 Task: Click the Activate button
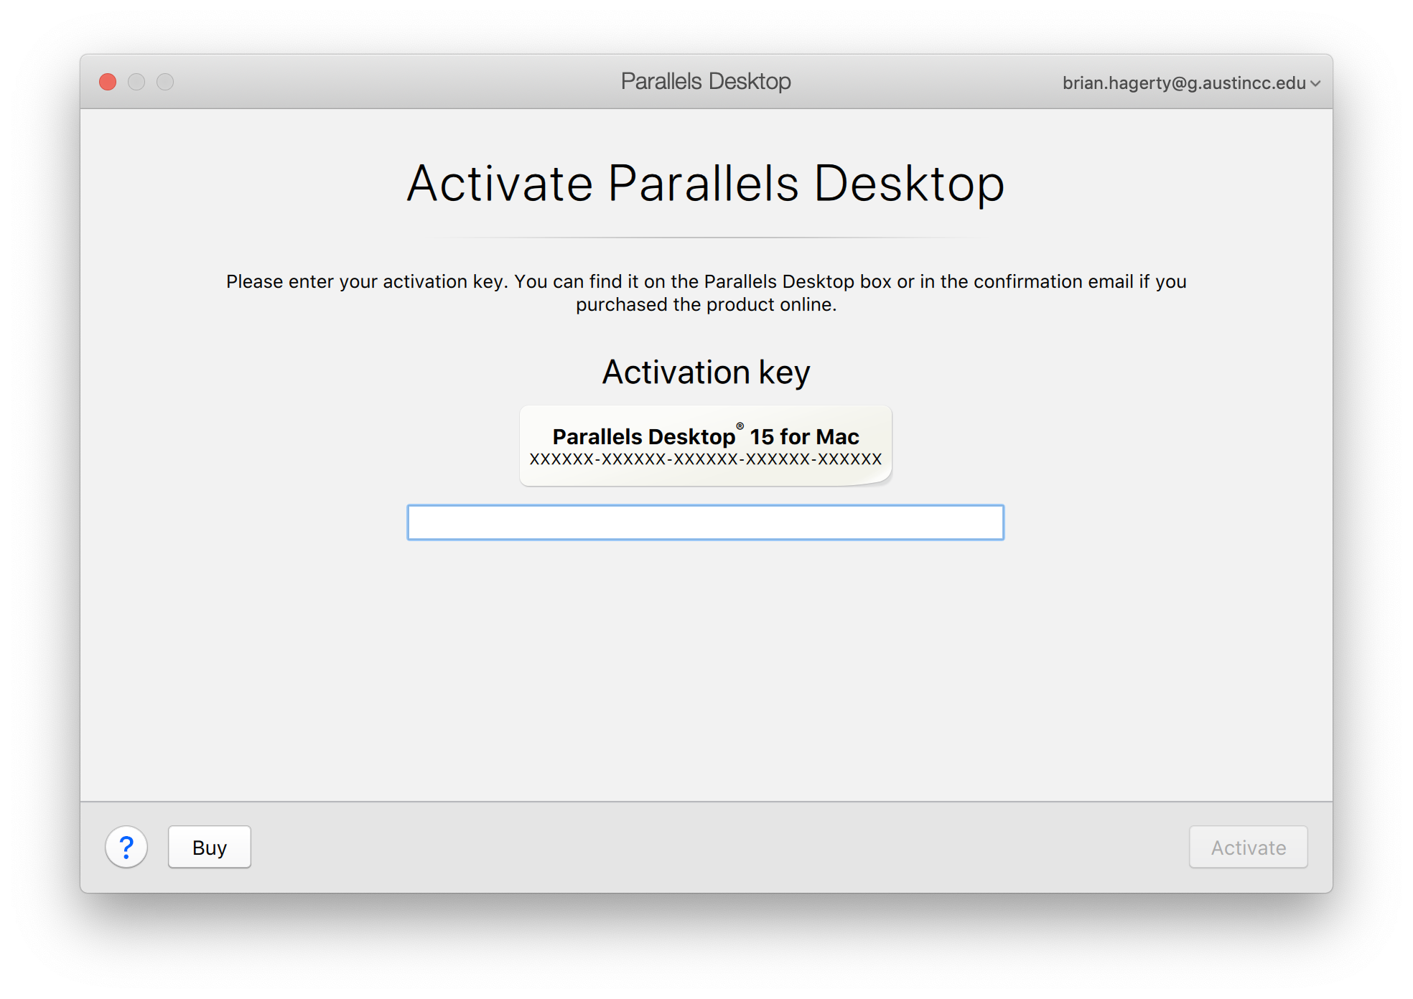point(1248,848)
